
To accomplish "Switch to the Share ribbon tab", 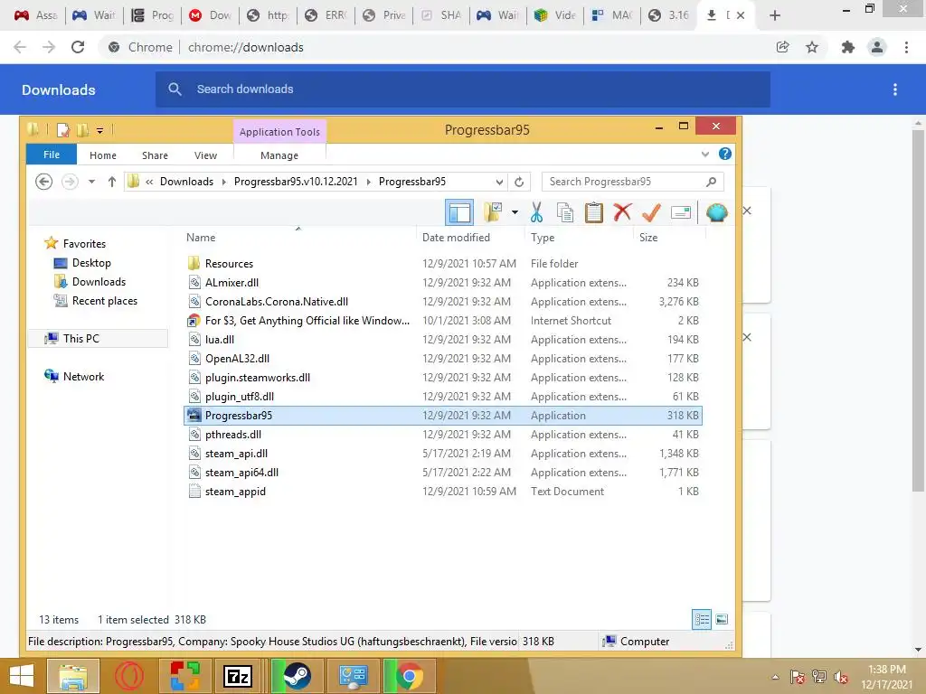I will (155, 155).
